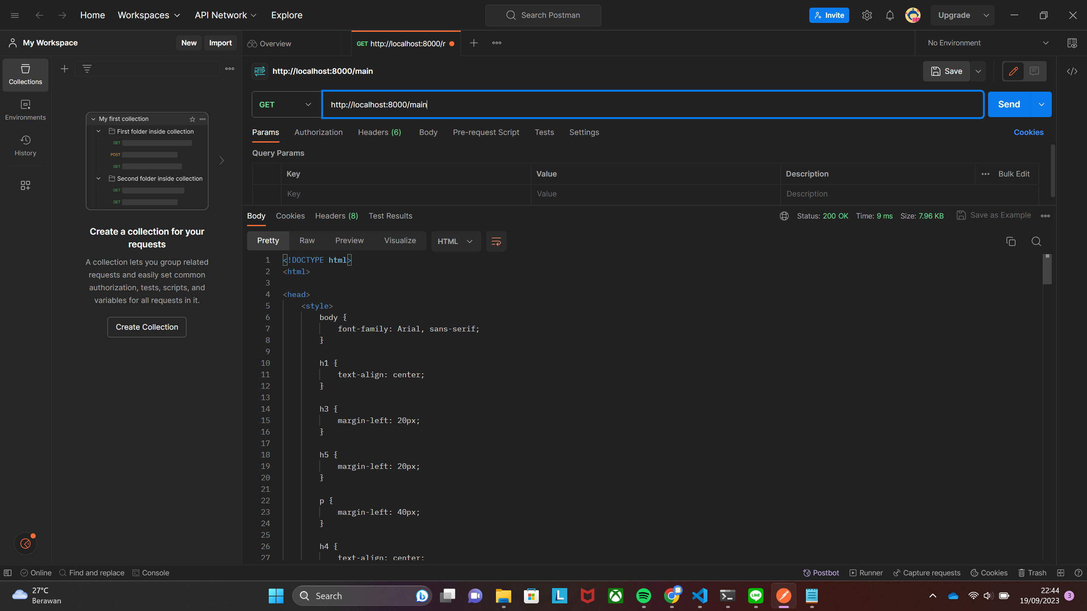Screen dimensions: 1087x611
Task: Copy the response body
Action: tap(1010, 241)
